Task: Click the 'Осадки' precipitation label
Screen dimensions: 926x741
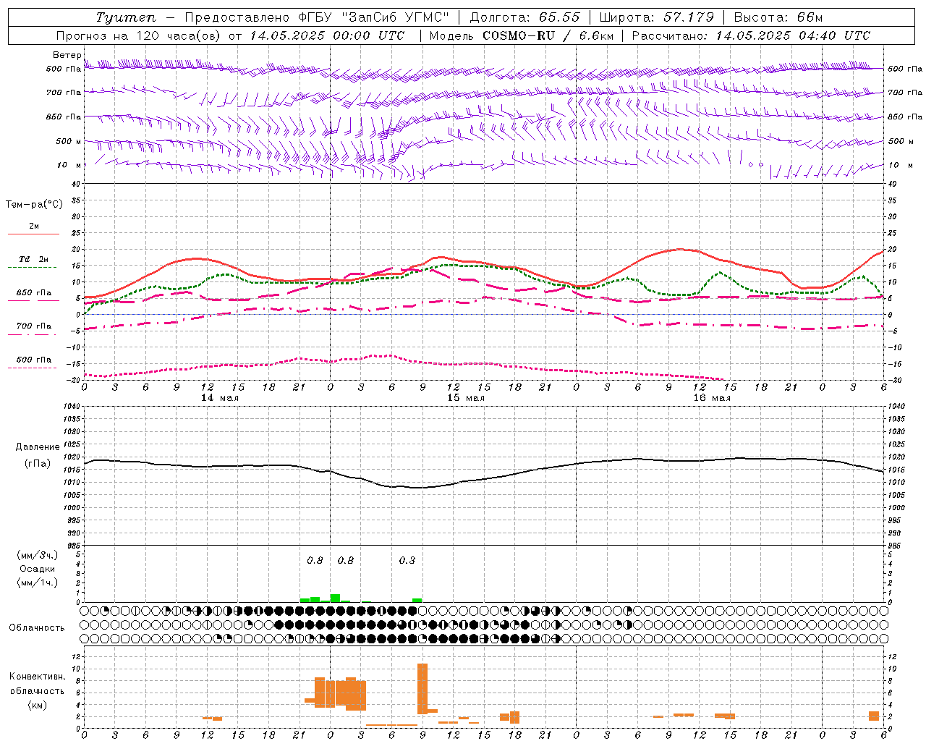Action: (37, 569)
